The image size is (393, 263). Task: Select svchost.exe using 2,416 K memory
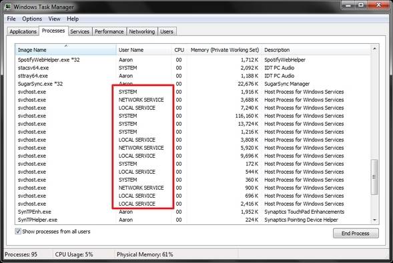coord(192,204)
